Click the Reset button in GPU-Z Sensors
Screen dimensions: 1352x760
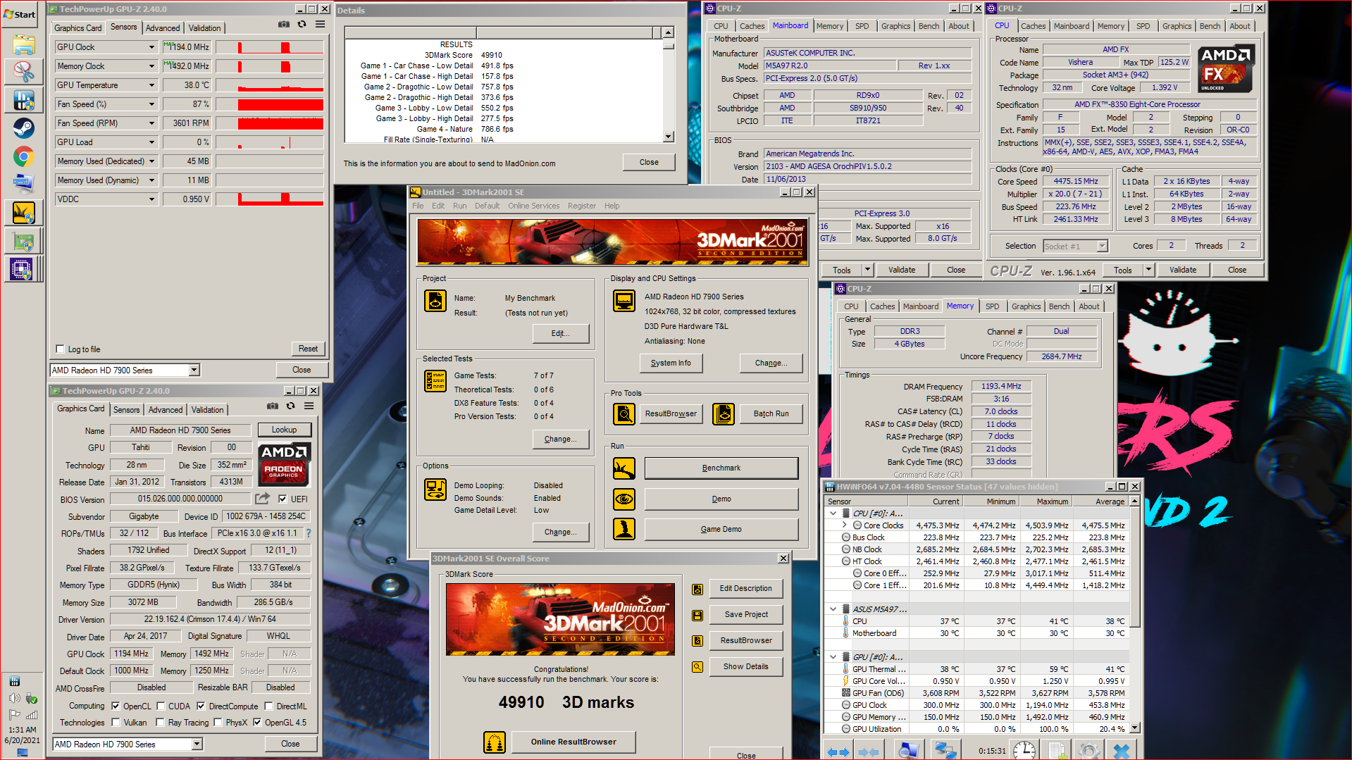[x=308, y=349]
